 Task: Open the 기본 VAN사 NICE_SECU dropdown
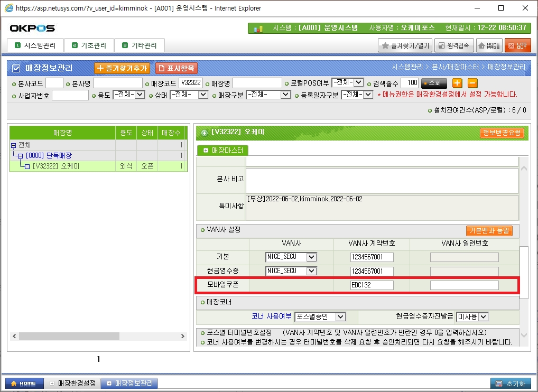311,257
